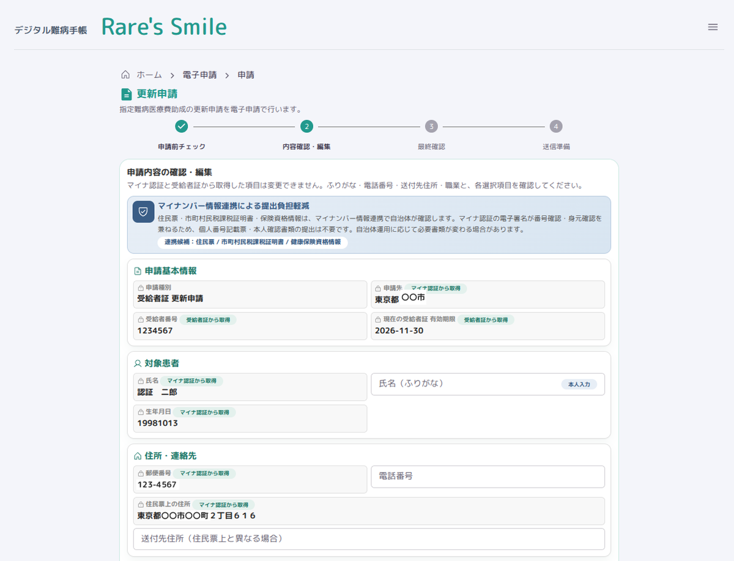Click the 本人入力 badge

point(579,385)
